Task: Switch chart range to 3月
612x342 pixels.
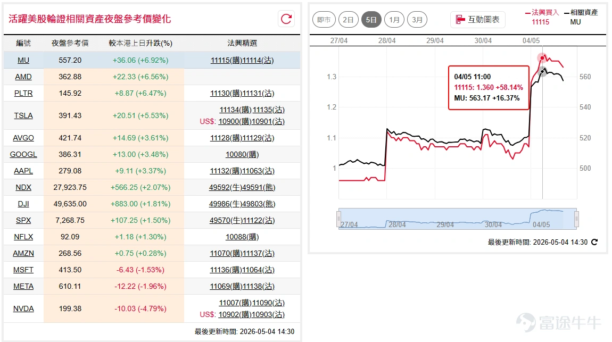Action: point(417,20)
